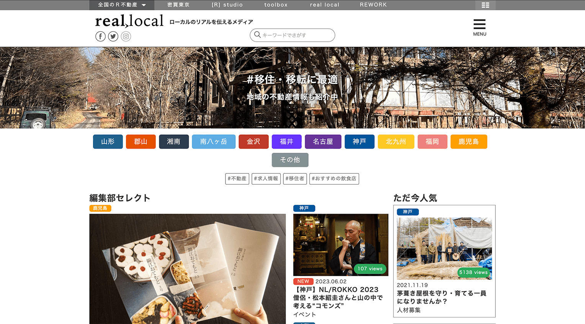Click the 107 views badge
This screenshot has width=585, height=324.
pos(370,269)
